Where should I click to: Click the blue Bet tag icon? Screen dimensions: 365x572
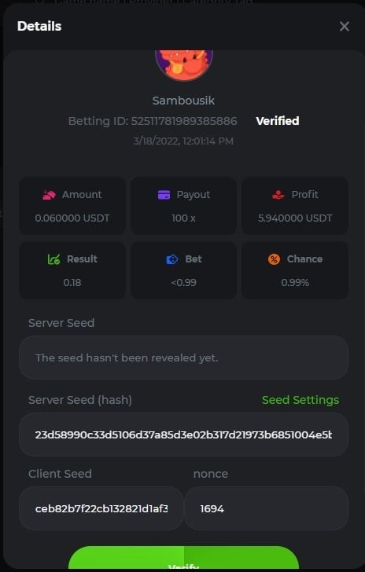(x=172, y=259)
